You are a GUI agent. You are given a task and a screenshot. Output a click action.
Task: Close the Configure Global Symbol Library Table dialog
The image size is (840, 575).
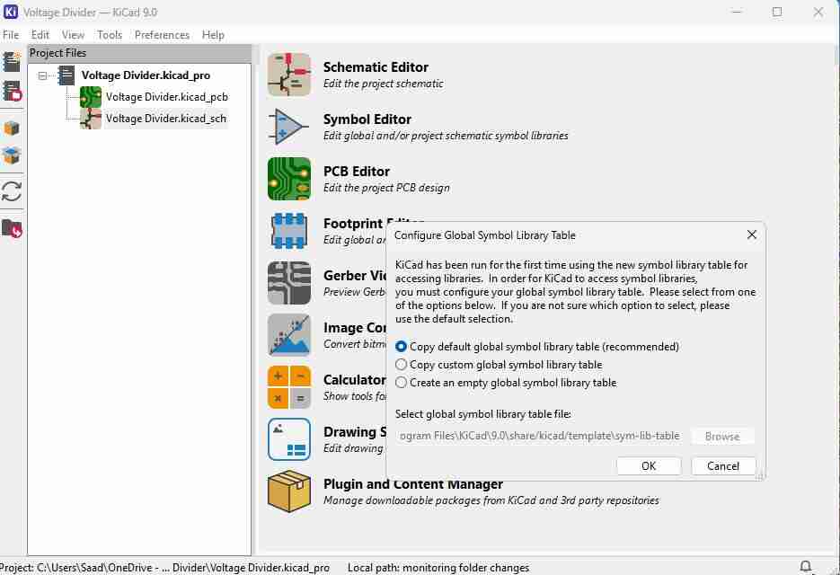click(752, 234)
